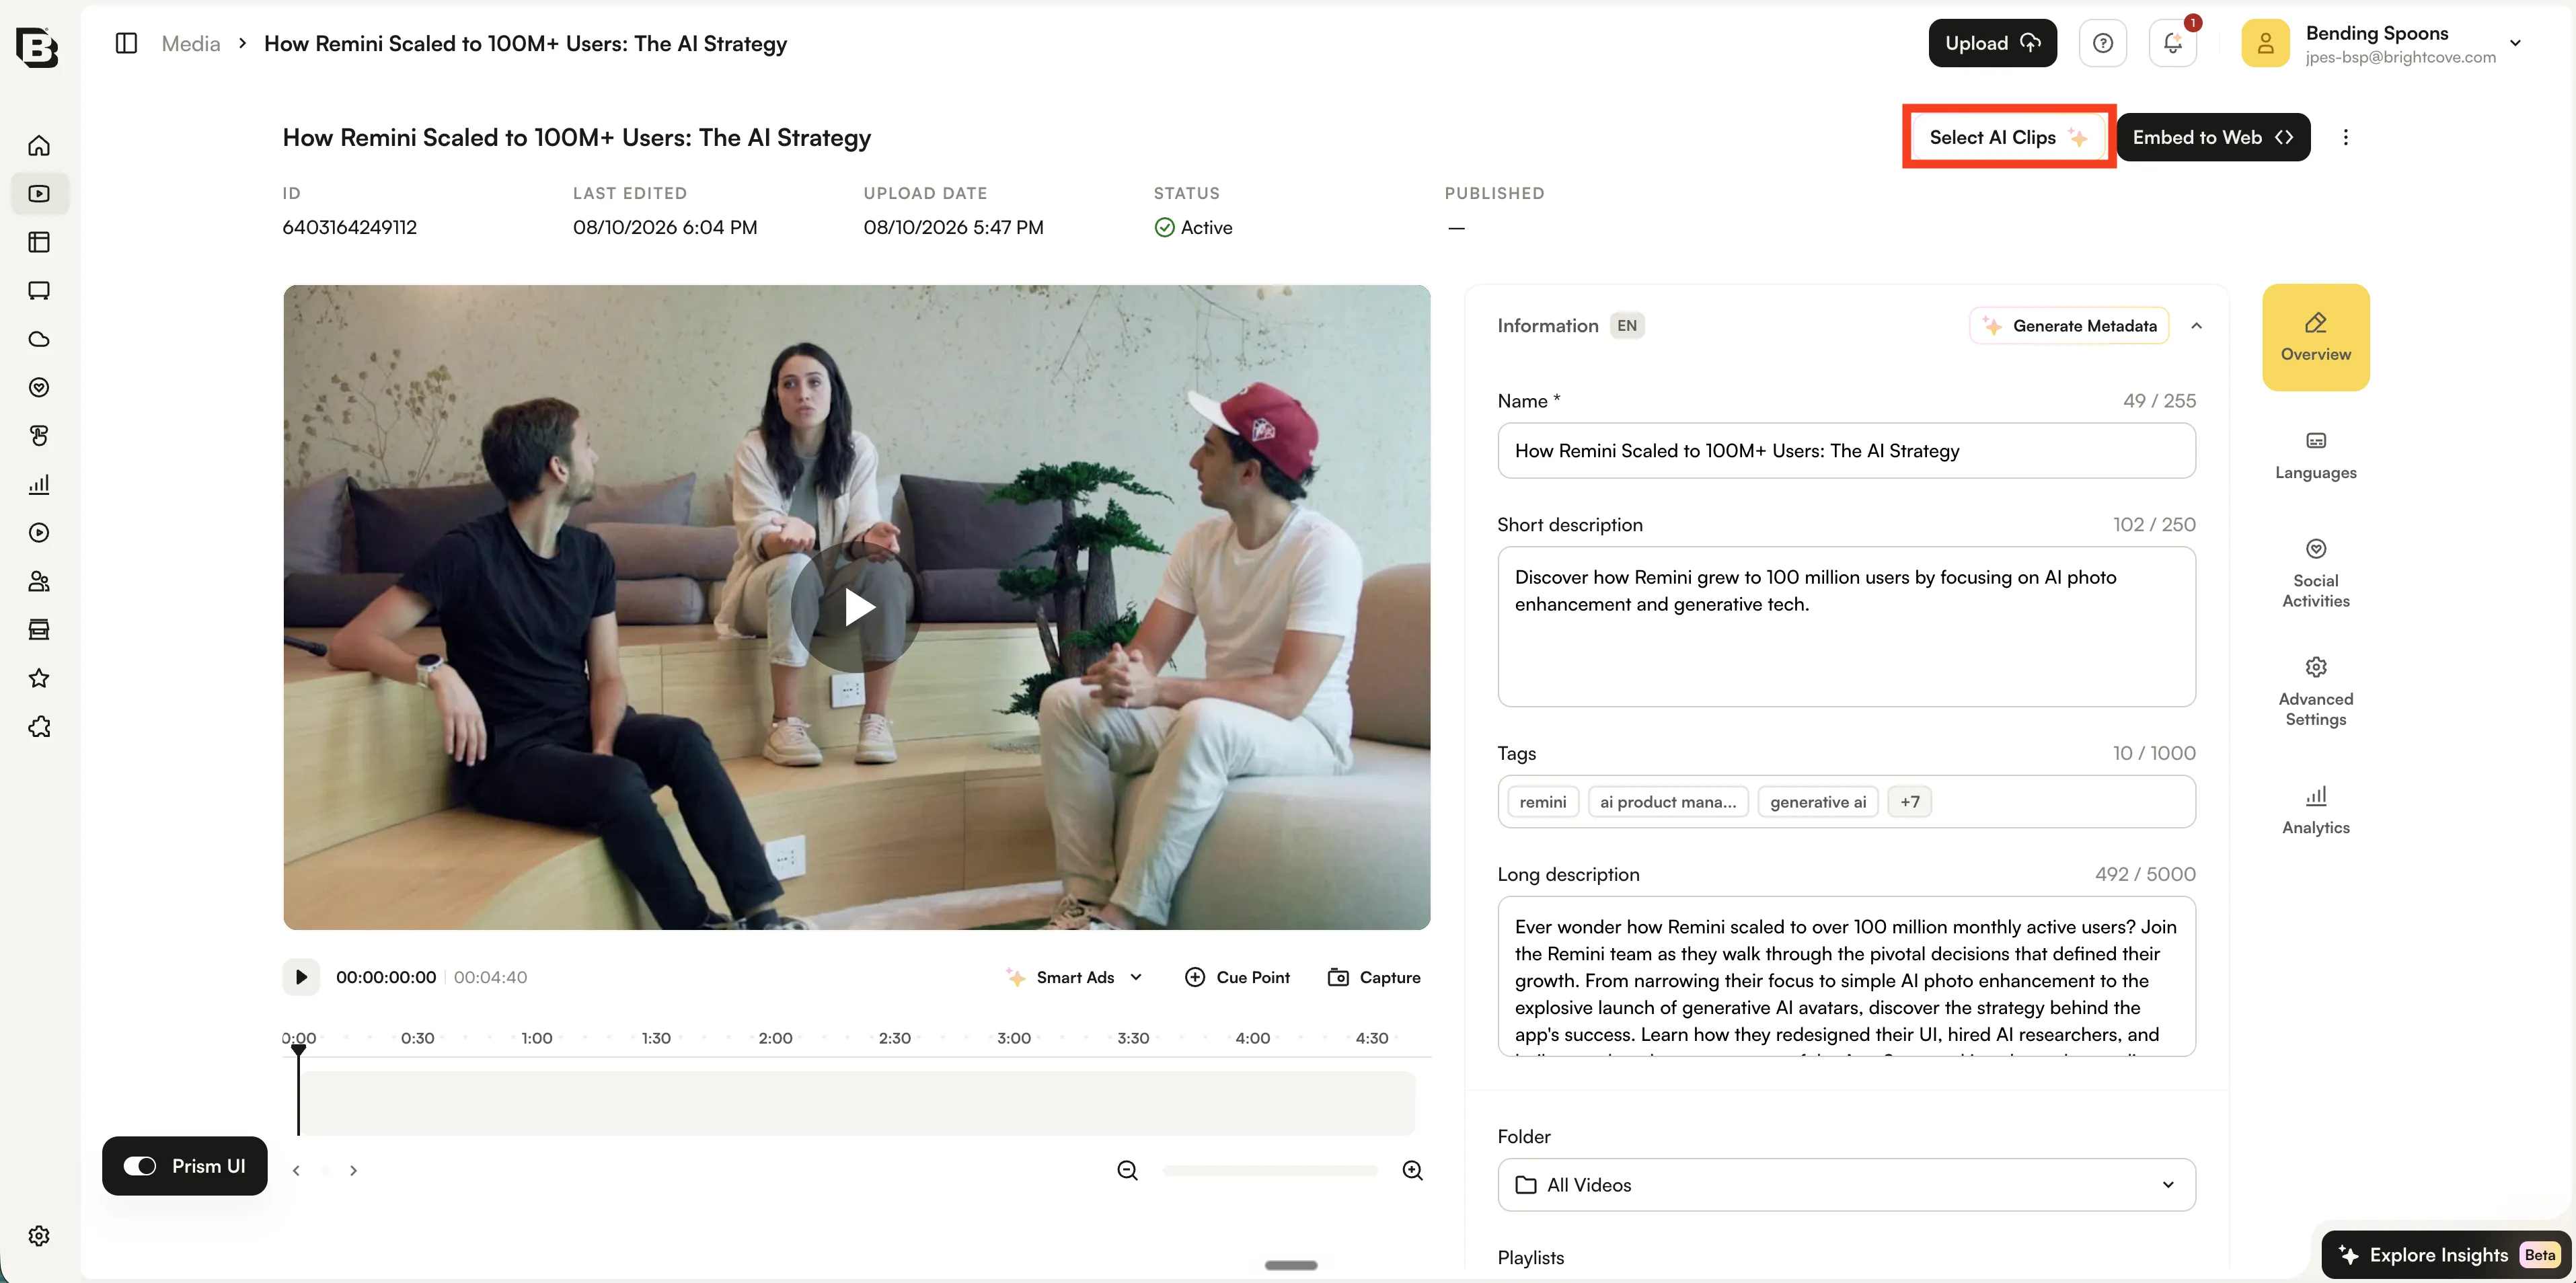Open the star favorites sidebar icon

[39, 679]
